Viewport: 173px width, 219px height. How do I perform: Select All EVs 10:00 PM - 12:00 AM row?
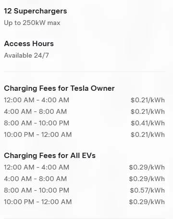[85, 202]
